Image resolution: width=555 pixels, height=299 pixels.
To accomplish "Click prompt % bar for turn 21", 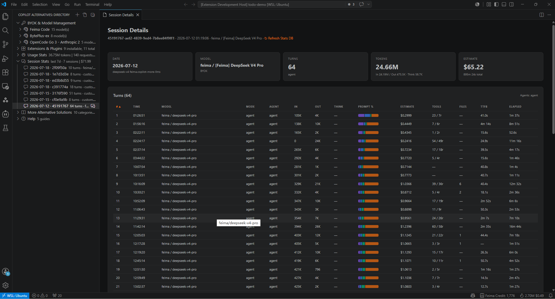I will pos(368,287).
